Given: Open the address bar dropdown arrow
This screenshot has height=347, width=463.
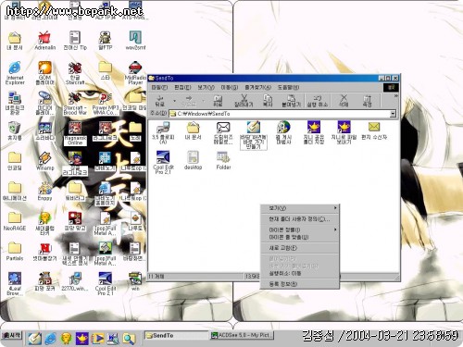Looking at the screenshot, I should pos(393,114).
